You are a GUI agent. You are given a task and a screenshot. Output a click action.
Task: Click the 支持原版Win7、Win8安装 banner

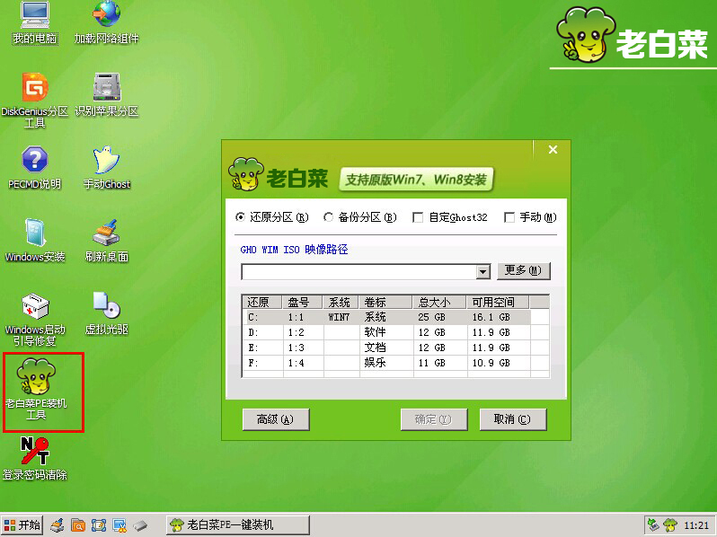(x=416, y=180)
